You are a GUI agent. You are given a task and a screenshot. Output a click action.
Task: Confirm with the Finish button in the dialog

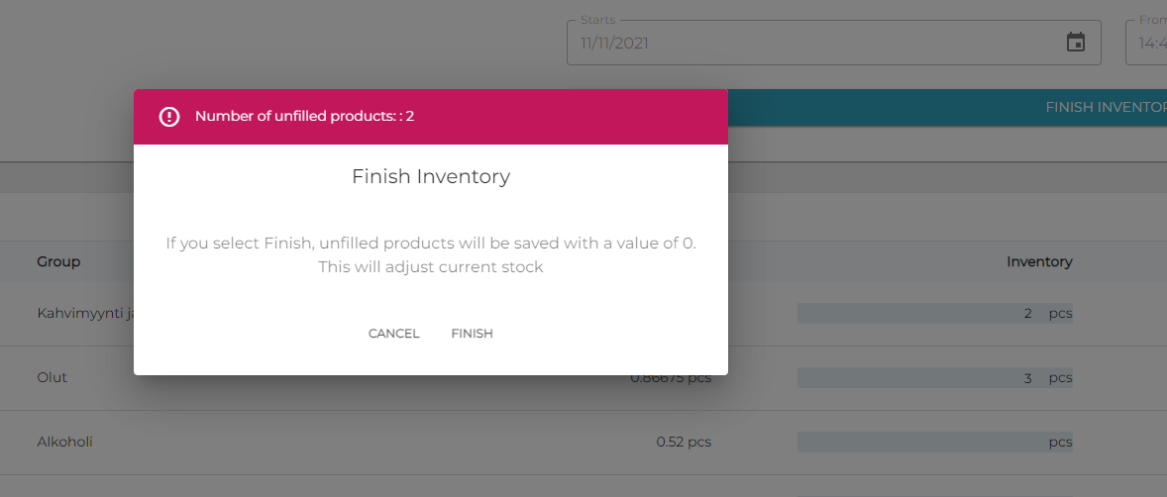(472, 334)
